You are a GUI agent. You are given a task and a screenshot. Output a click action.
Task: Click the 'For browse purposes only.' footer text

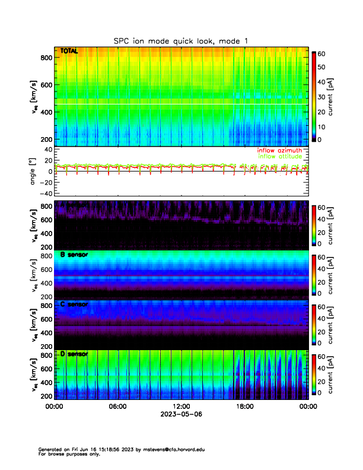coord(66,454)
